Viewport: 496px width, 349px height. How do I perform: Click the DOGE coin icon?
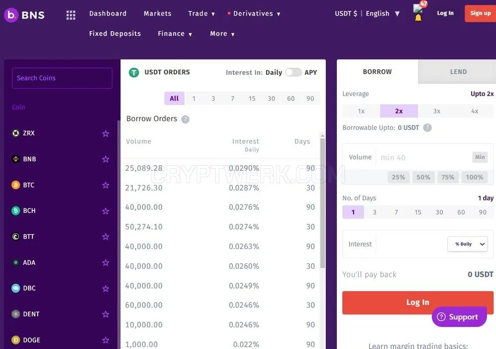pos(15,340)
